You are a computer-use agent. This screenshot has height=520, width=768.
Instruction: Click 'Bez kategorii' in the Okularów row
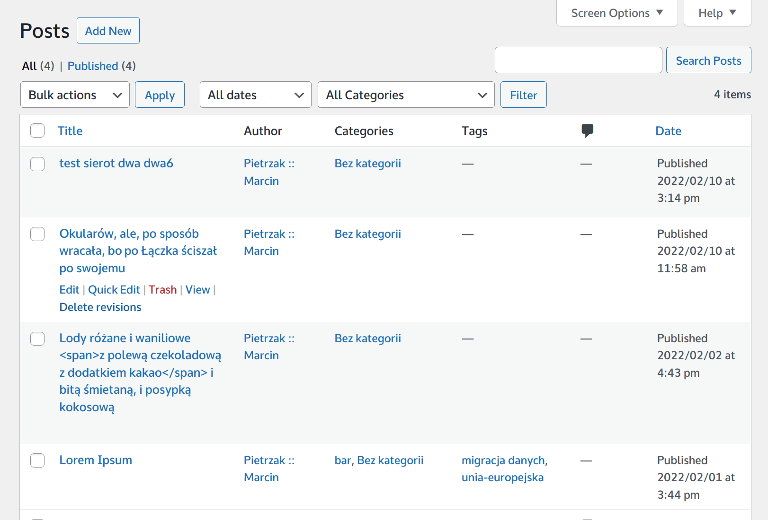367,234
